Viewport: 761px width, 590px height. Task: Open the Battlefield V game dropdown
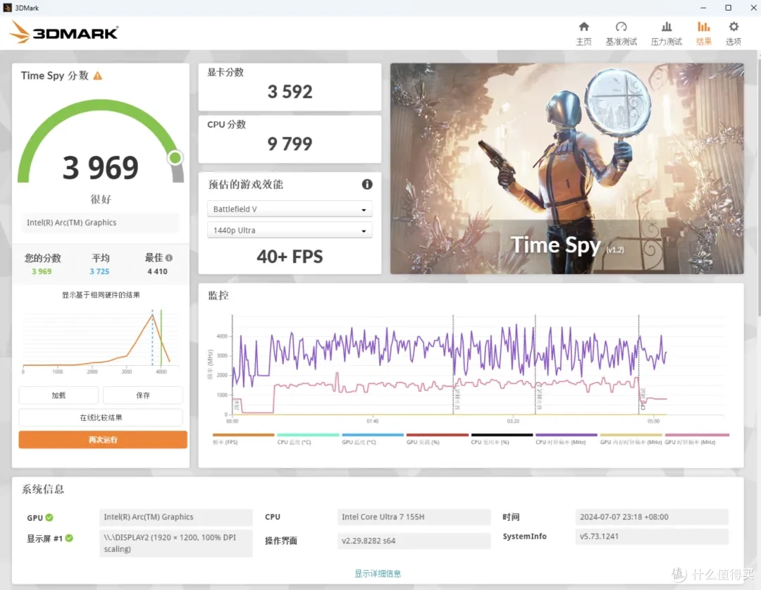click(290, 209)
